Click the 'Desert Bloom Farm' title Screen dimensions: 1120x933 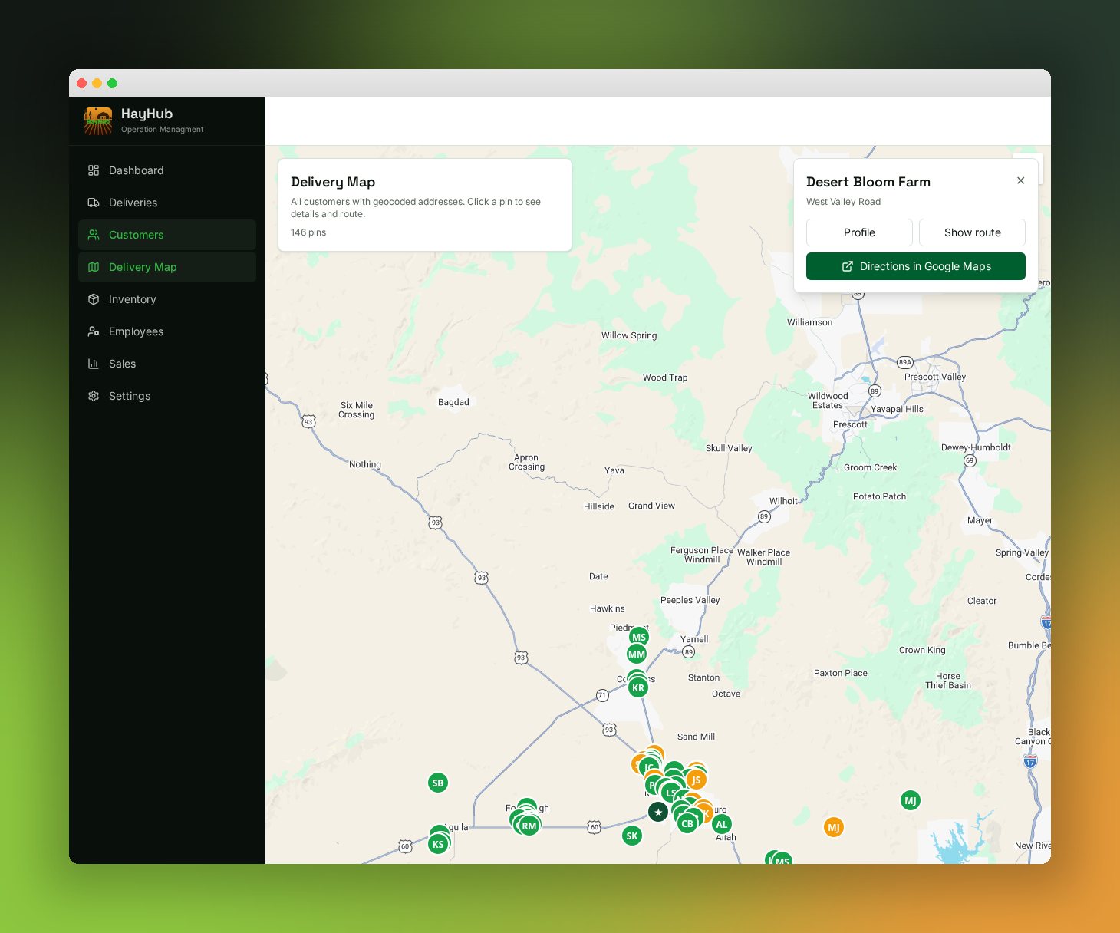[x=868, y=182]
